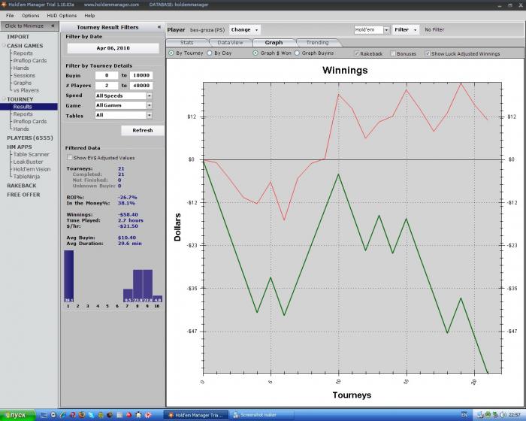Select Sessions under Cash Games
This screenshot has width=526, height=421.
[x=24, y=75]
